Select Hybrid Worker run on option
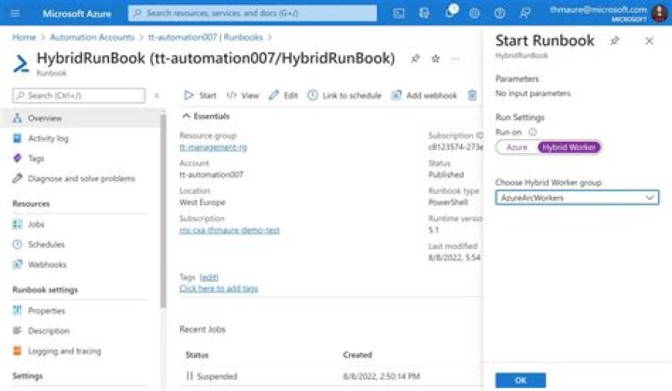This screenshot has height=391, width=672. point(569,147)
